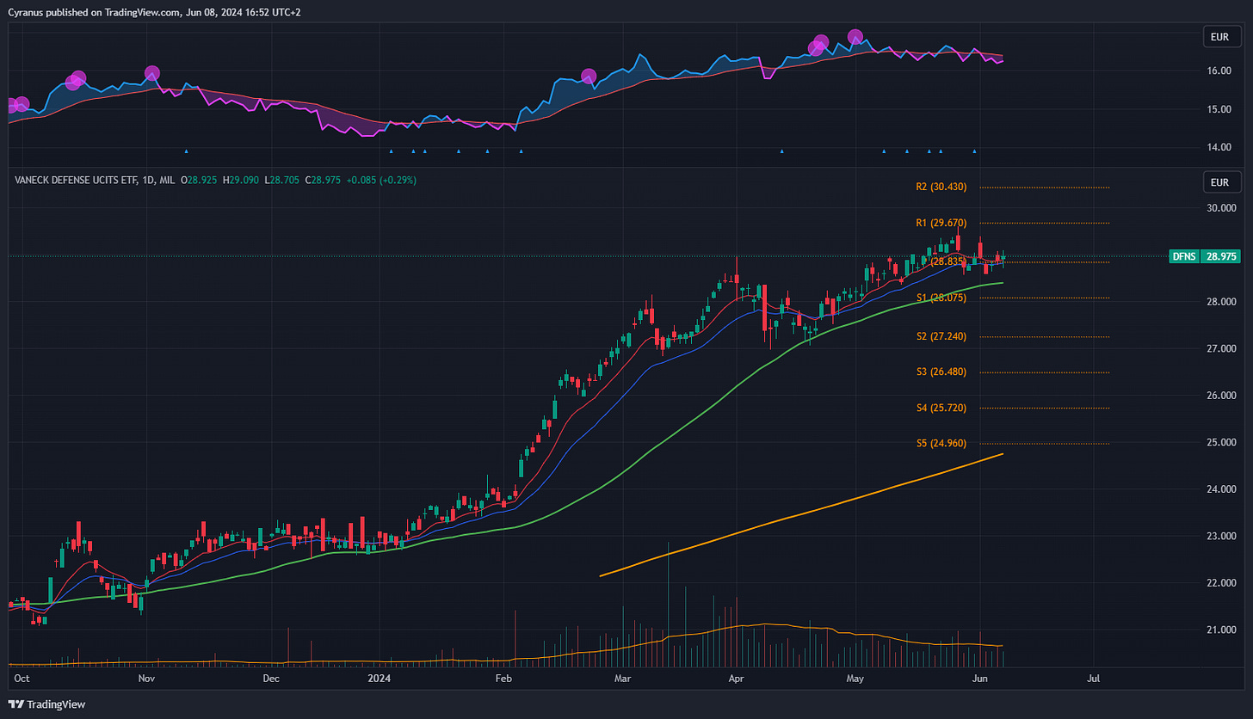Click the S5 (24.960) pivot label
The image size is (1253, 719).
pos(941,444)
